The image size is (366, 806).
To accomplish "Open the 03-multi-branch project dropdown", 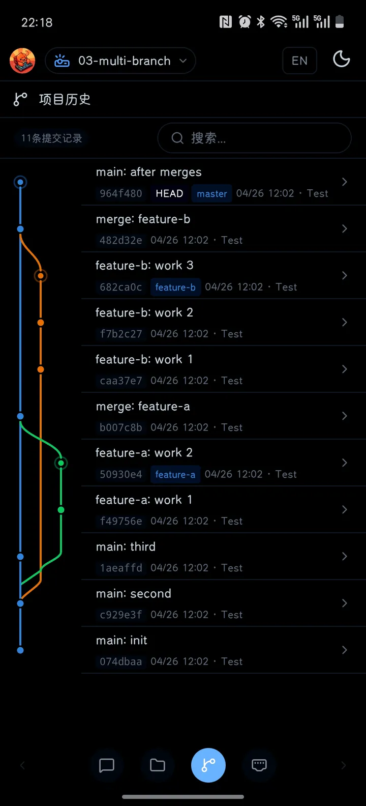I will 120,61.
